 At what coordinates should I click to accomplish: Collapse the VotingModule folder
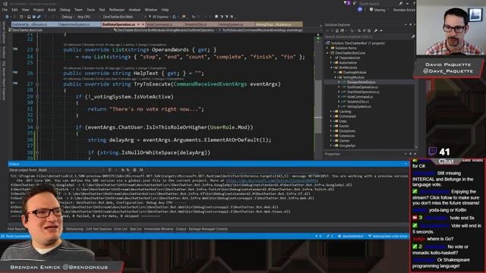[336, 77]
